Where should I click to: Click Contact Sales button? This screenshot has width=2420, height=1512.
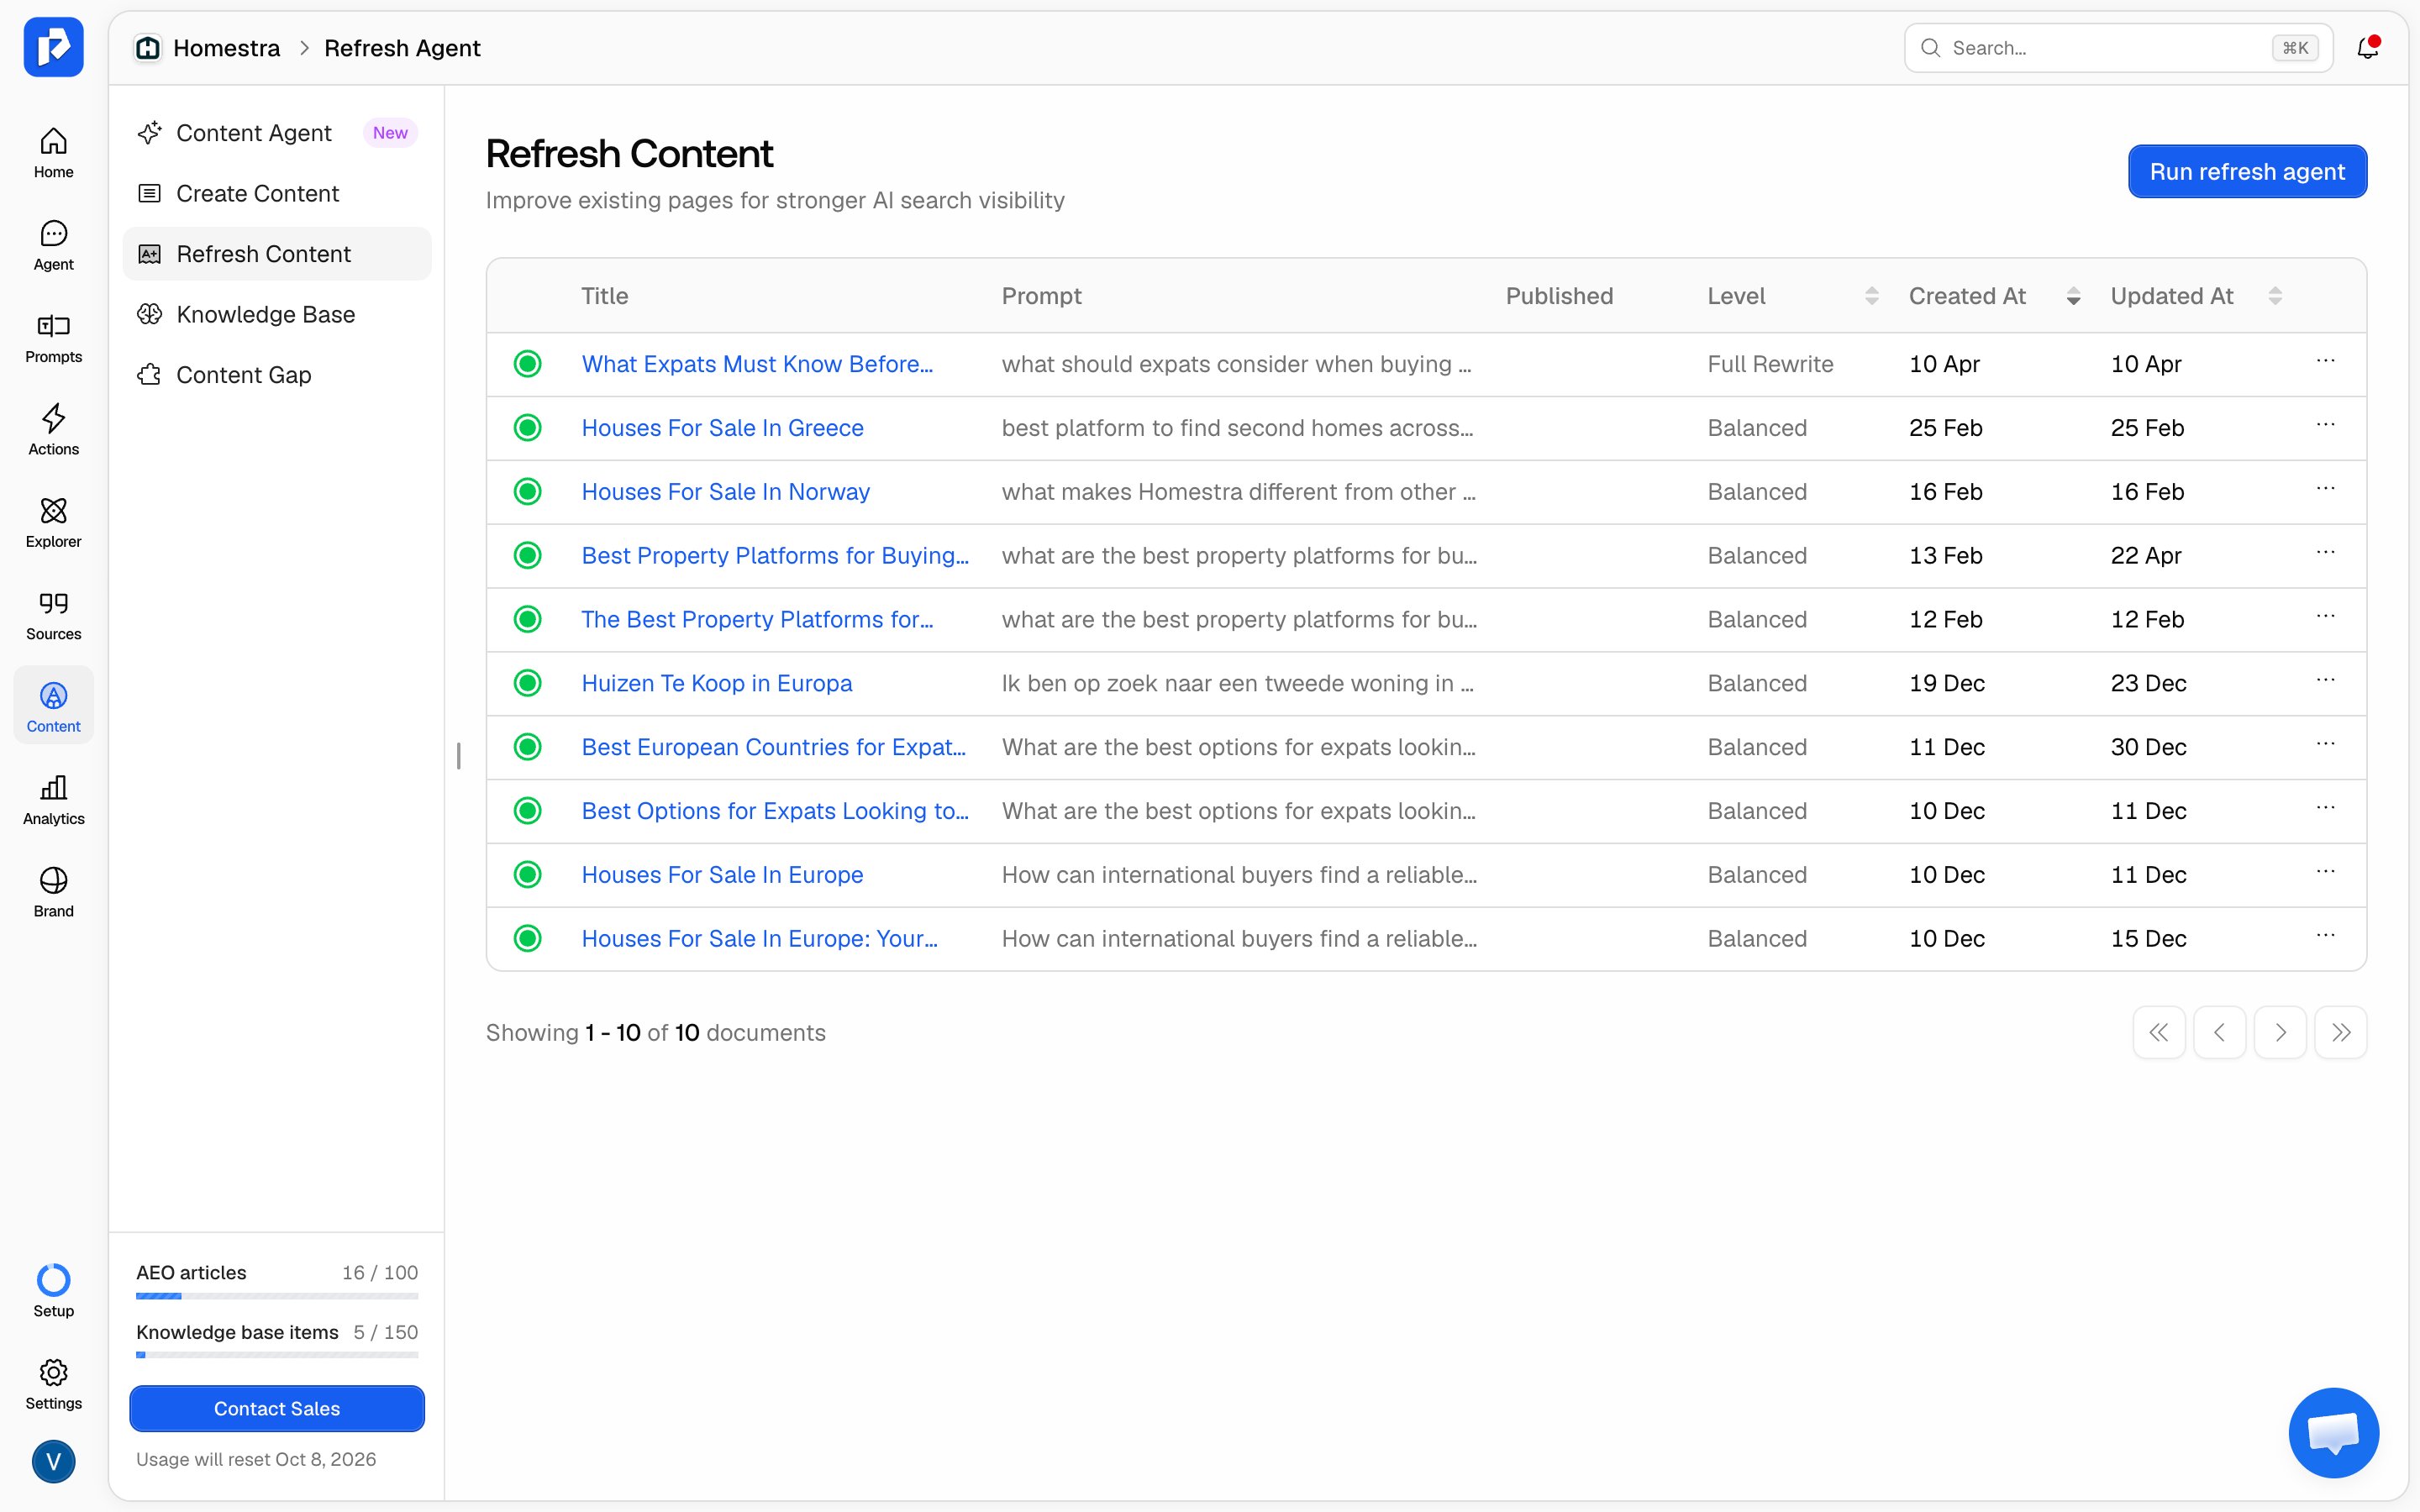pos(277,1408)
